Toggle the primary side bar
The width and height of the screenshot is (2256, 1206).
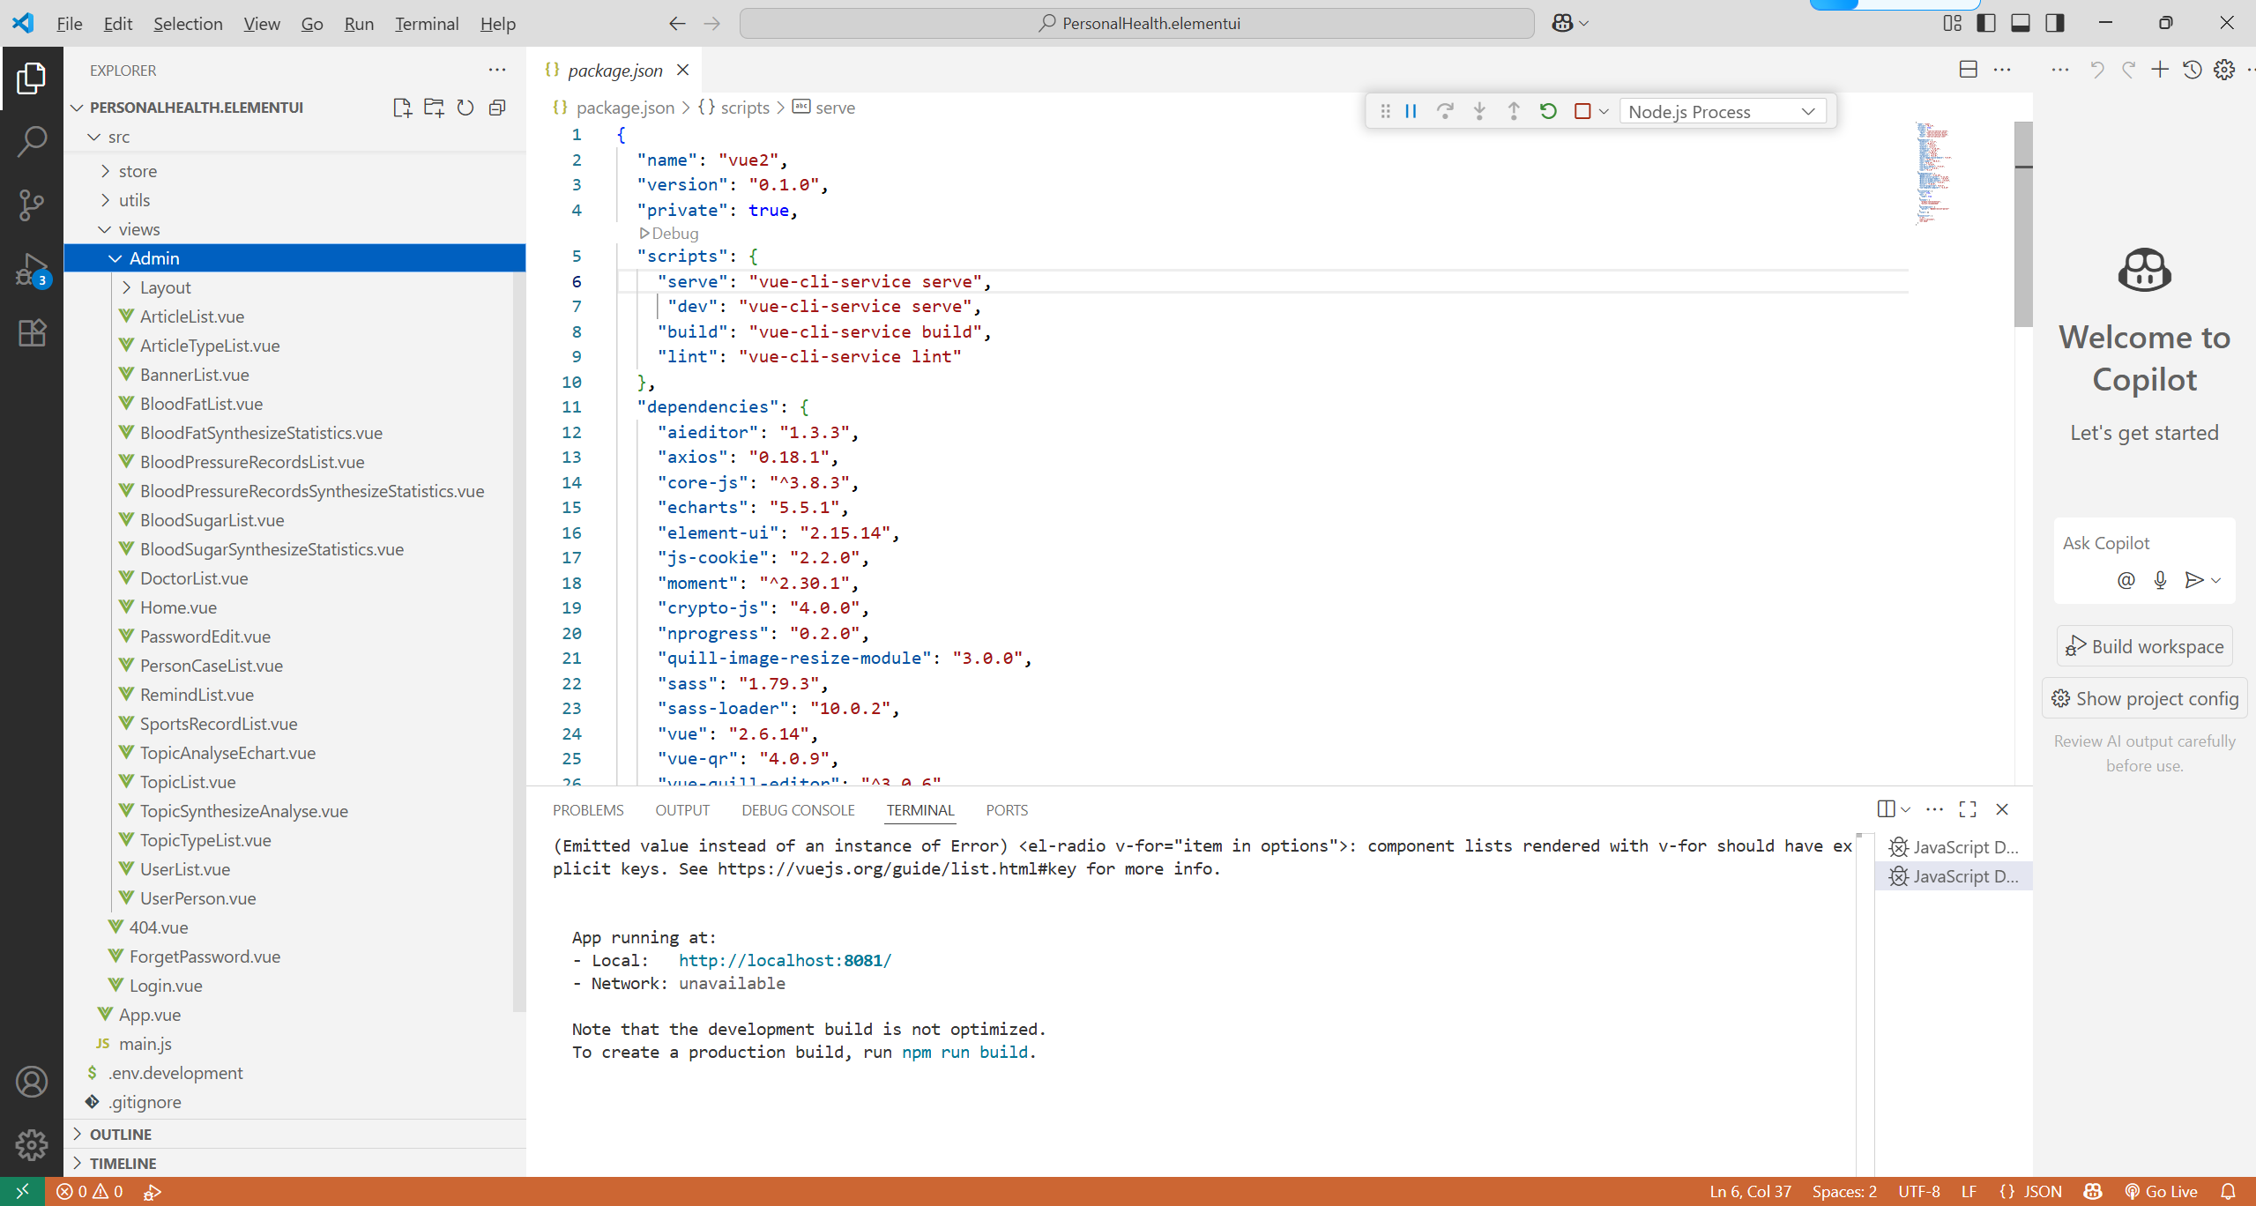(1986, 23)
